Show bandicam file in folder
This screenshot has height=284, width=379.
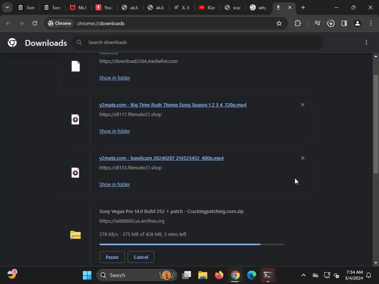pyautogui.click(x=115, y=184)
